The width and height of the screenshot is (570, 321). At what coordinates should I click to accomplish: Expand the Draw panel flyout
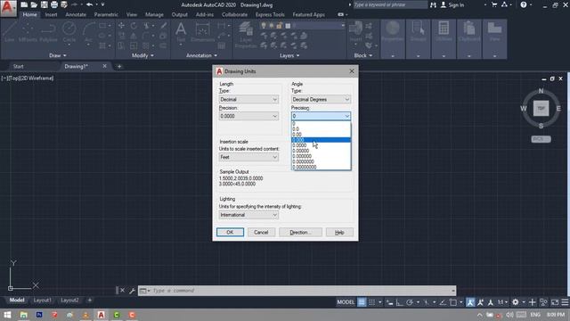58,55
